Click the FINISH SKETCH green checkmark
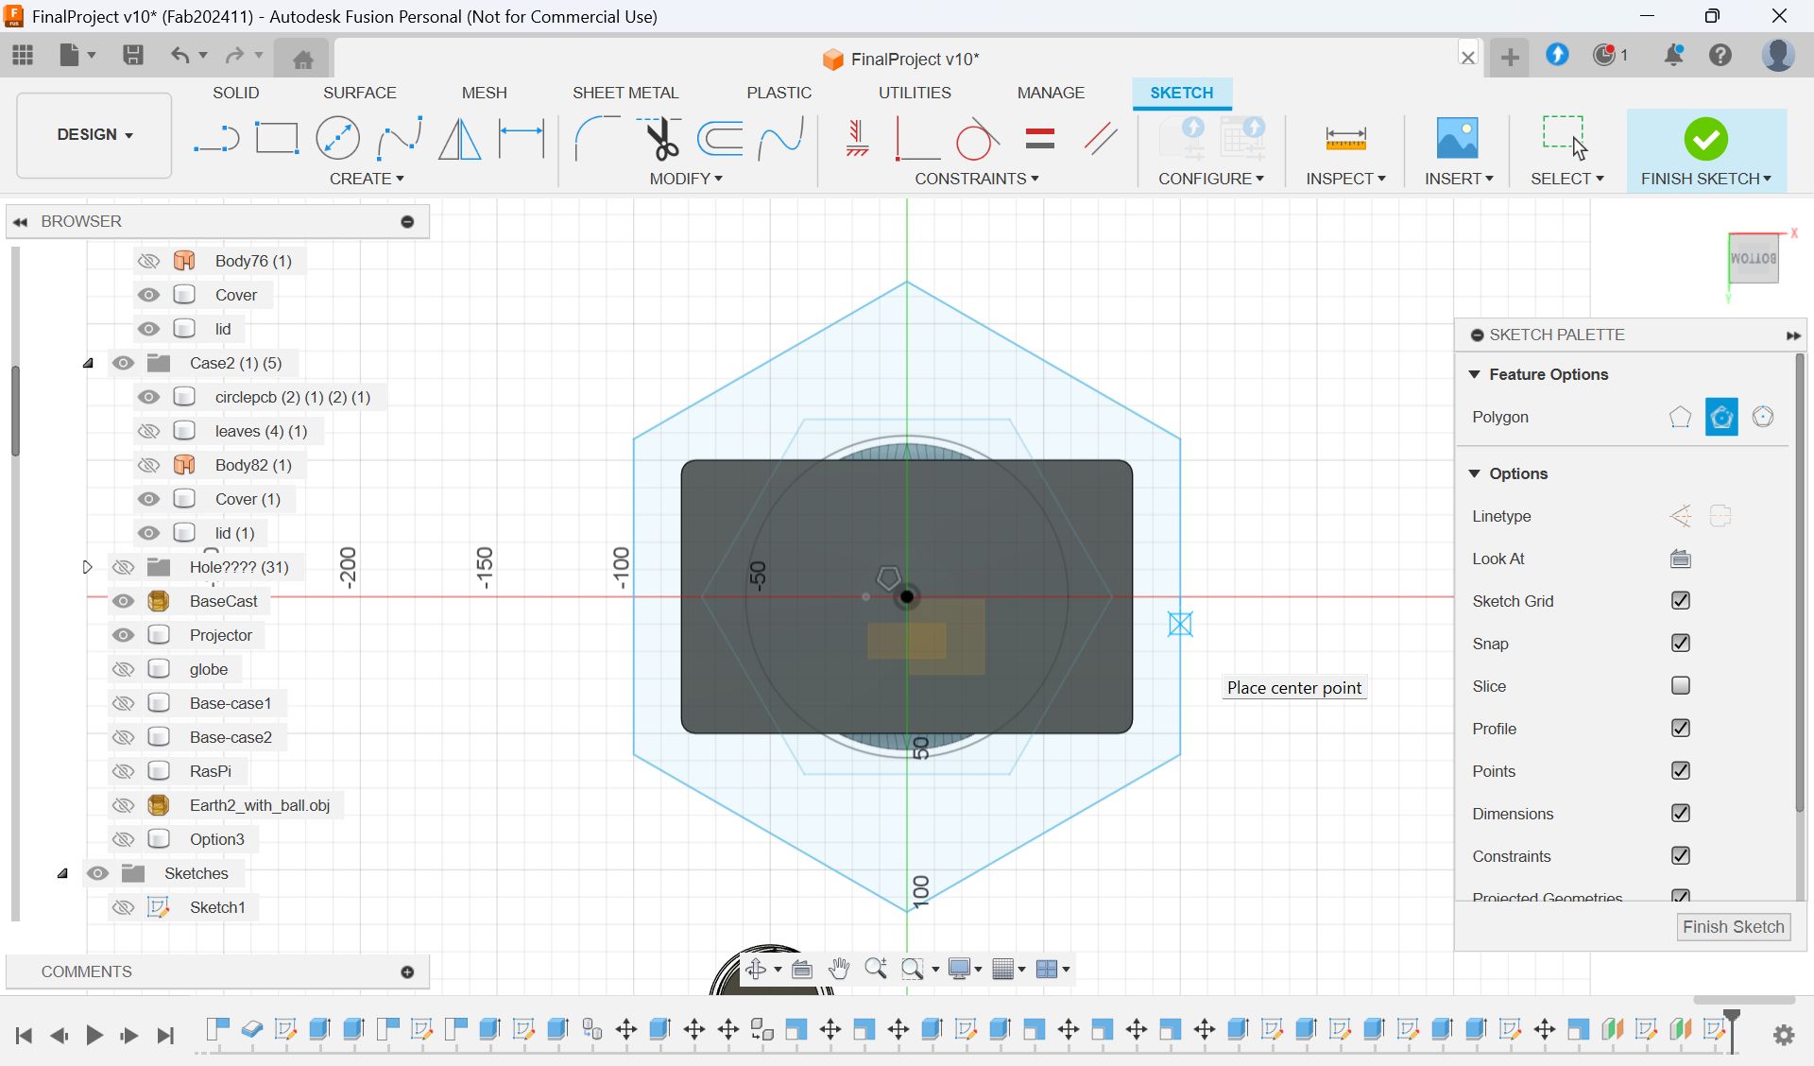1814x1066 pixels. coord(1705,139)
